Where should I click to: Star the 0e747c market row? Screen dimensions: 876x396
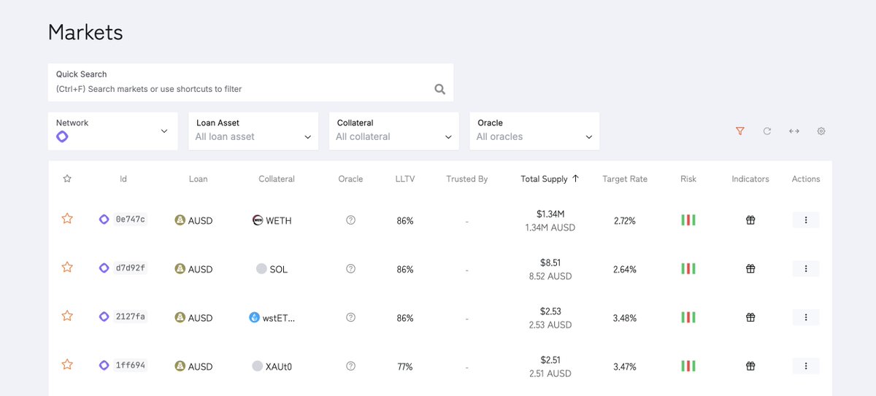[x=67, y=219]
